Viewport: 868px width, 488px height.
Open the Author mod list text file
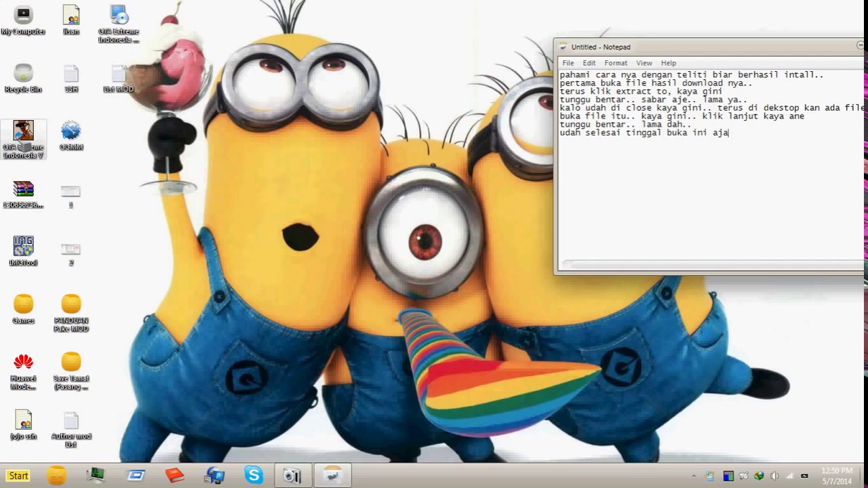point(71,430)
